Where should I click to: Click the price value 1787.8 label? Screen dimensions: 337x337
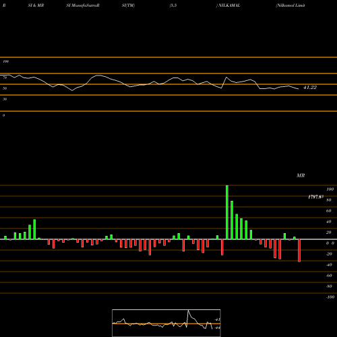click(315, 197)
